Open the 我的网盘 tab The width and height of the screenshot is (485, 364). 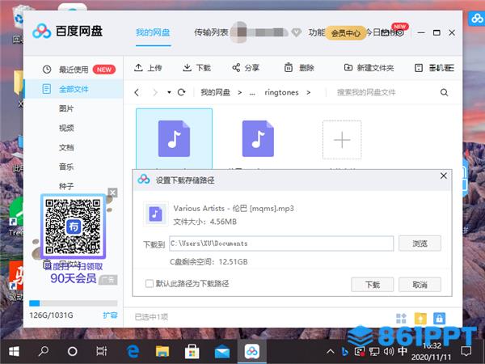tap(153, 32)
